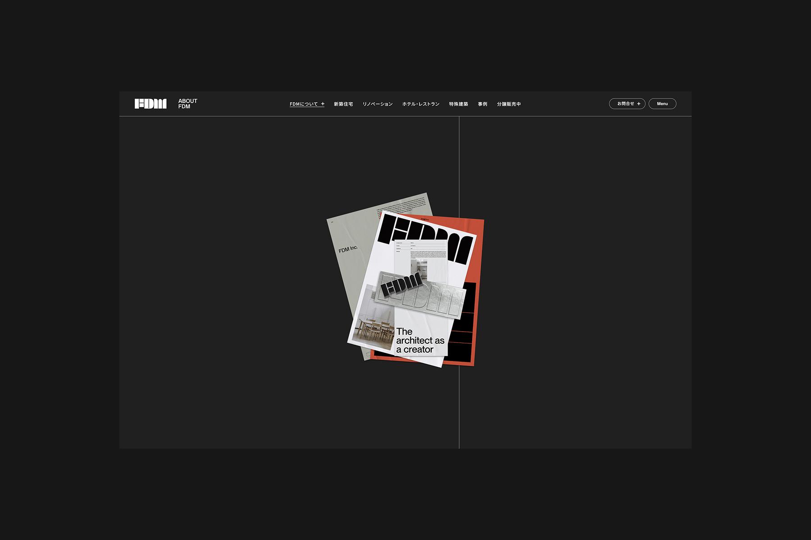Image resolution: width=811 pixels, height=540 pixels.
Task: Click the plus icon in お問合せ button
Action: 638,104
